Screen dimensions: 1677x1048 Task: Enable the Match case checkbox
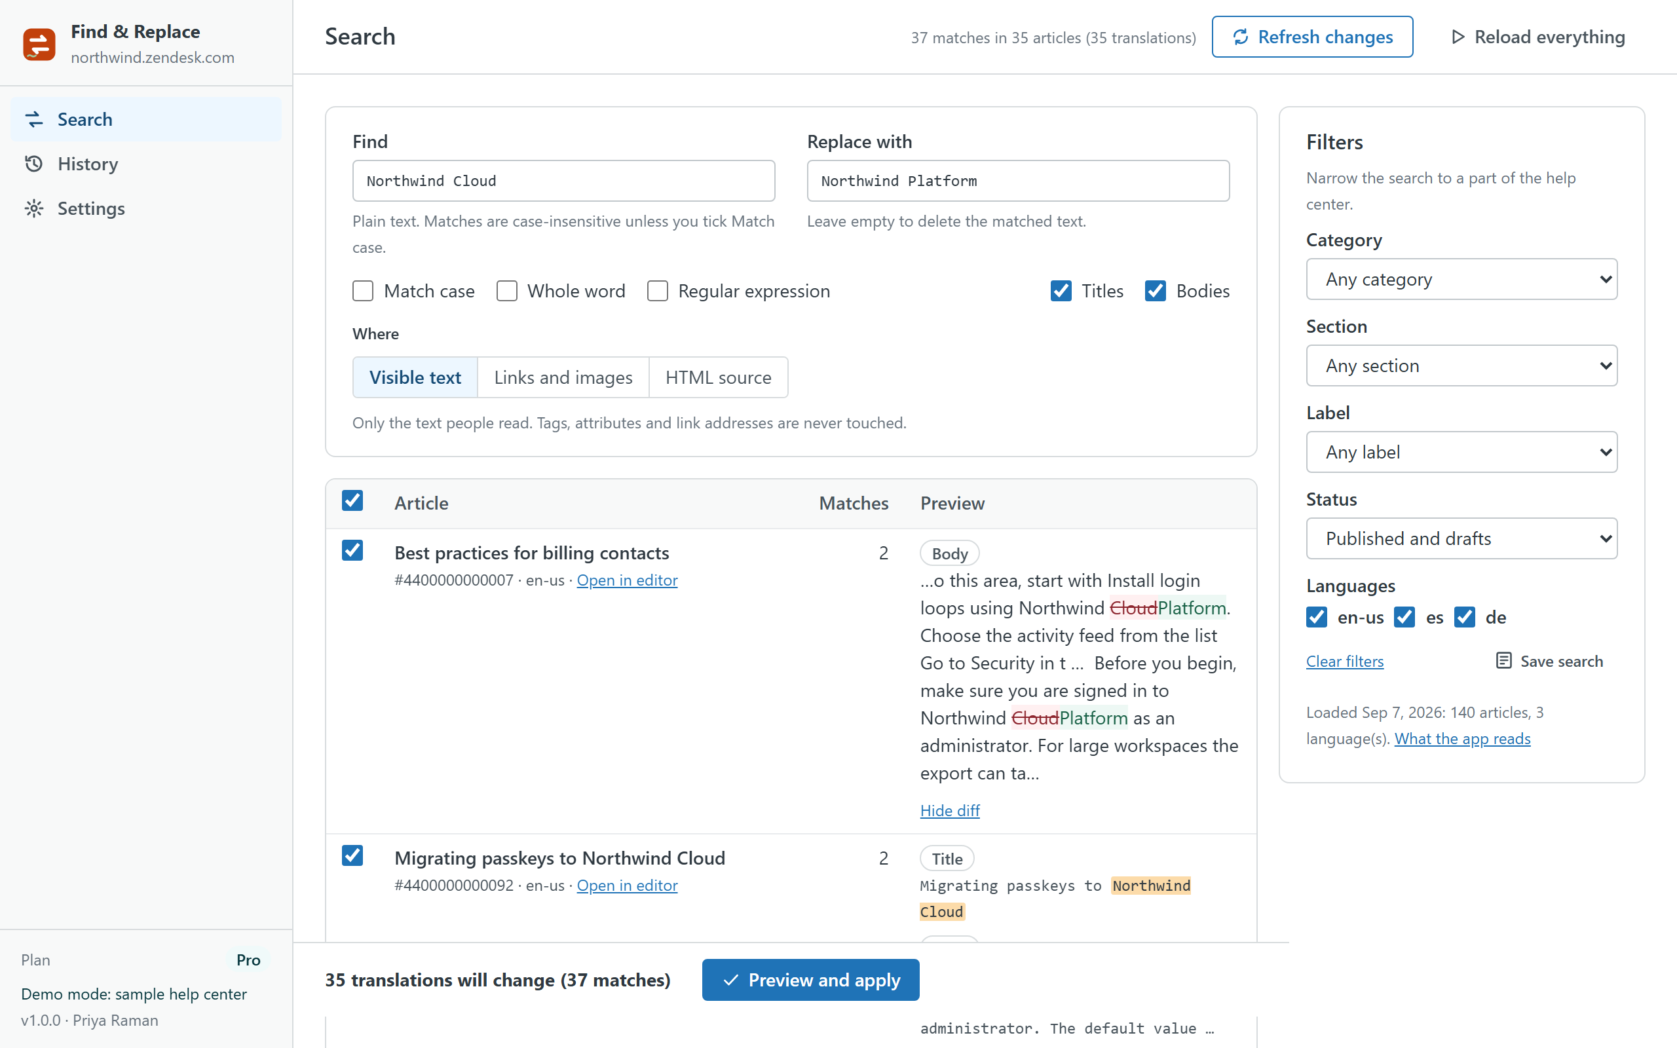coord(363,291)
